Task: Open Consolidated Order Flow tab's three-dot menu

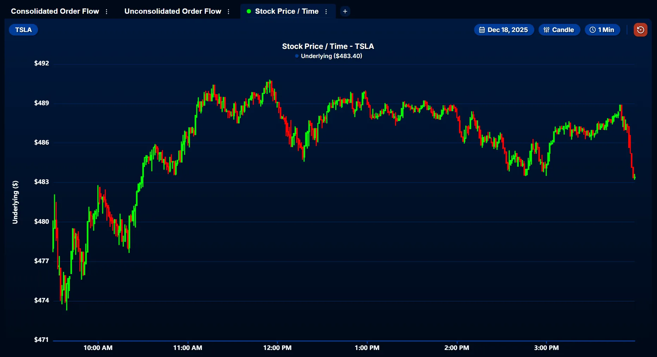Action: [x=106, y=12]
